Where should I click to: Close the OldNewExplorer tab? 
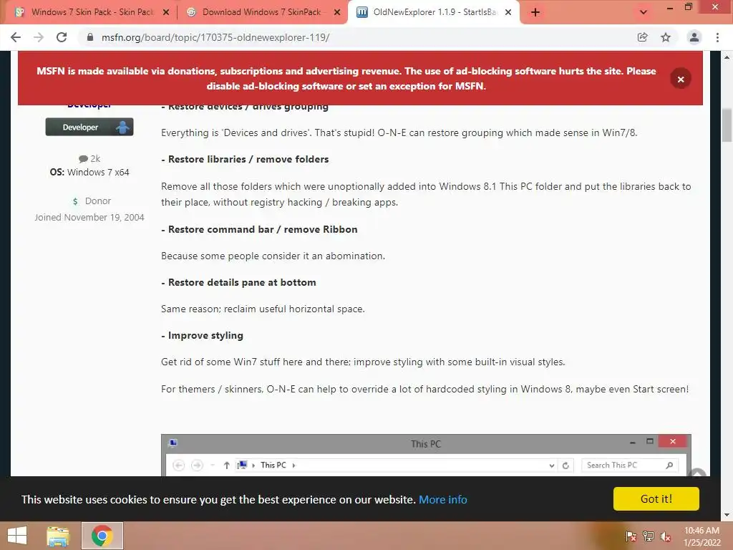tap(508, 13)
